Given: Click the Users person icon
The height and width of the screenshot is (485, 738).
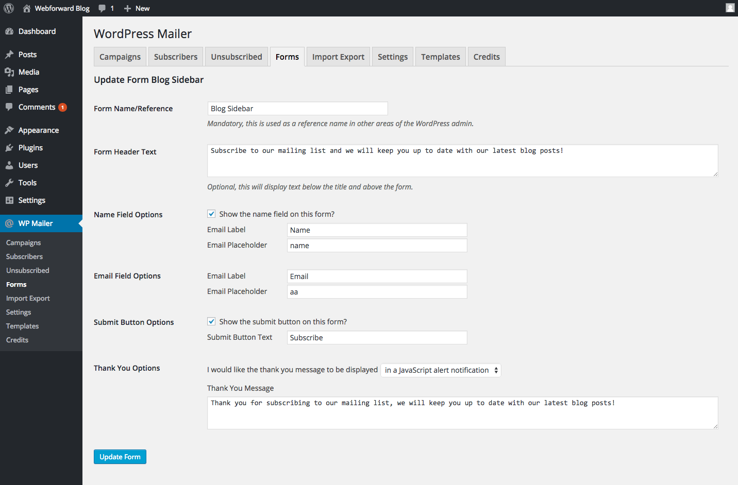Looking at the screenshot, I should click(9, 165).
